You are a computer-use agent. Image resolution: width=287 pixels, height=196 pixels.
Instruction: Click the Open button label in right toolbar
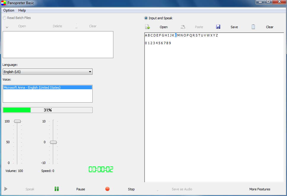tap(164, 27)
